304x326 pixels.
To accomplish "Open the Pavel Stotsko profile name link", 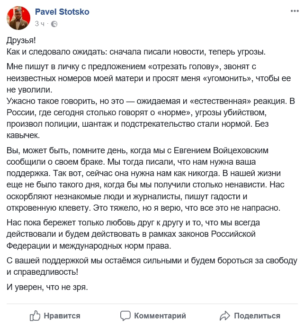I will tap(62, 12).
